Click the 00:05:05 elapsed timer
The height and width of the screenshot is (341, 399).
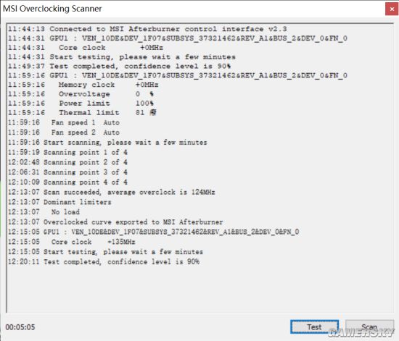click(x=20, y=327)
